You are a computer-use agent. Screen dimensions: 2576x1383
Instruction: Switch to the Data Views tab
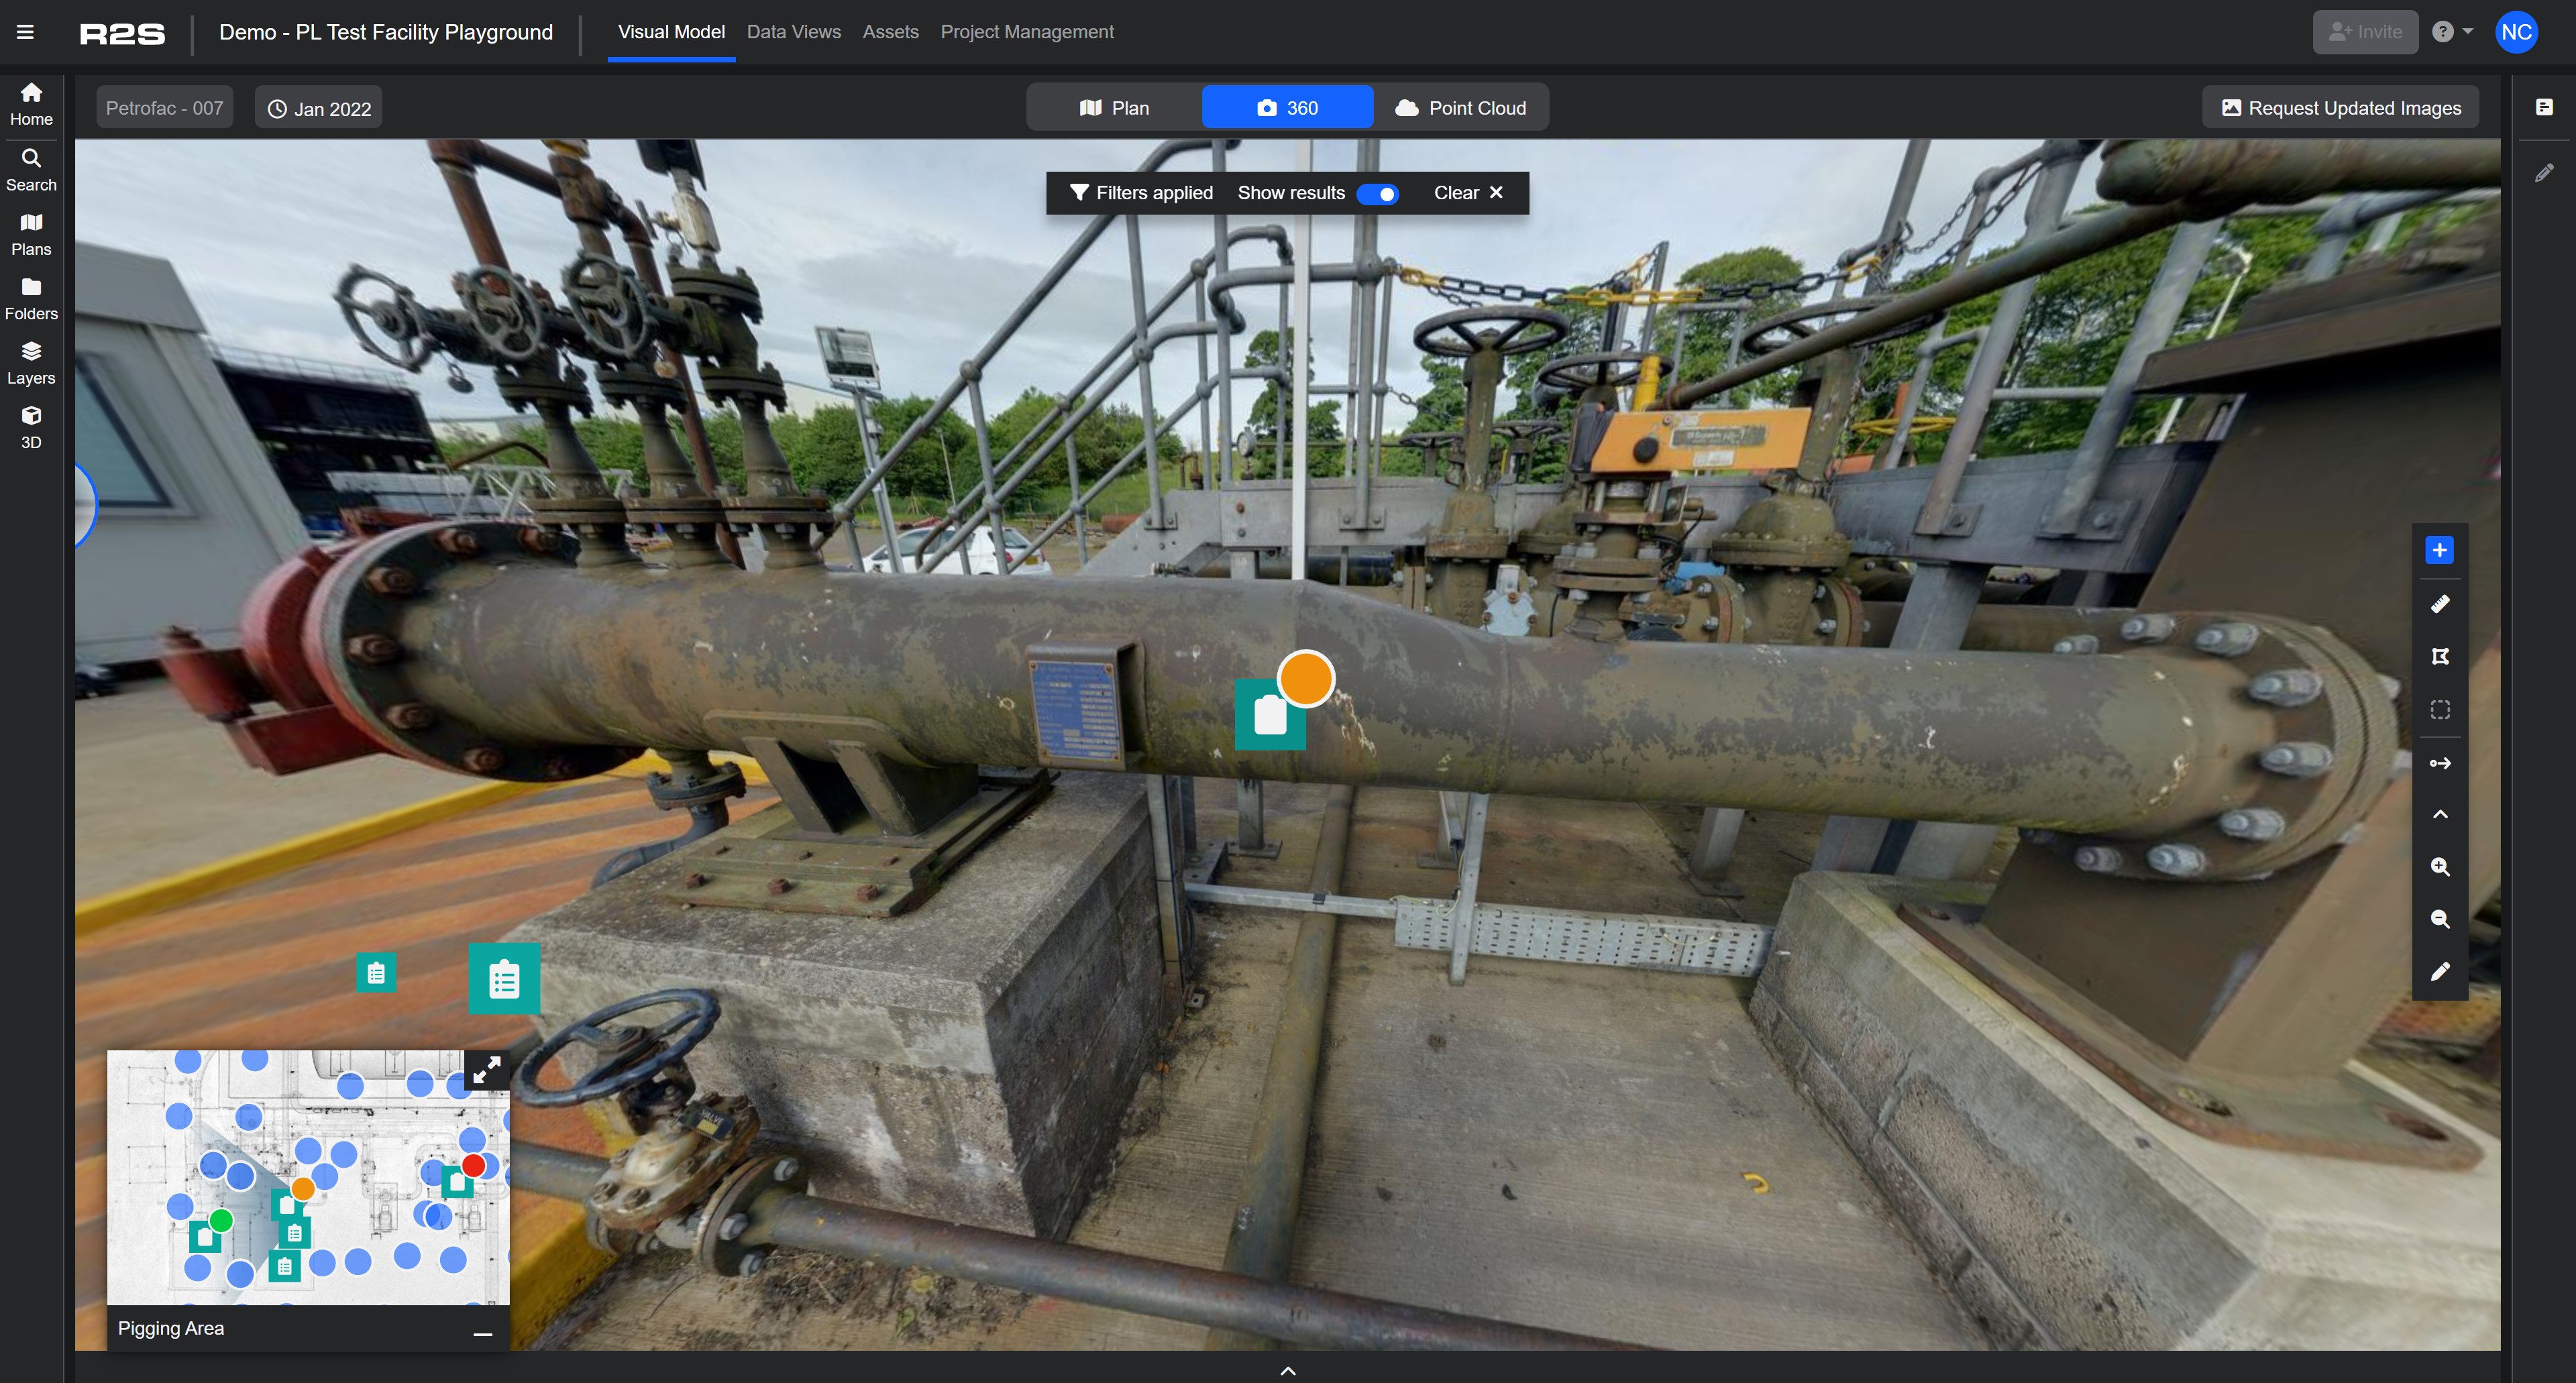pyautogui.click(x=793, y=32)
